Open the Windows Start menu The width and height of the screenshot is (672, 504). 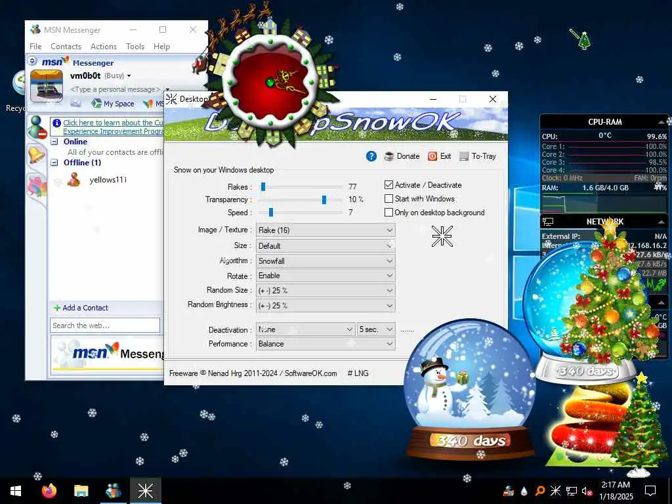click(16, 491)
